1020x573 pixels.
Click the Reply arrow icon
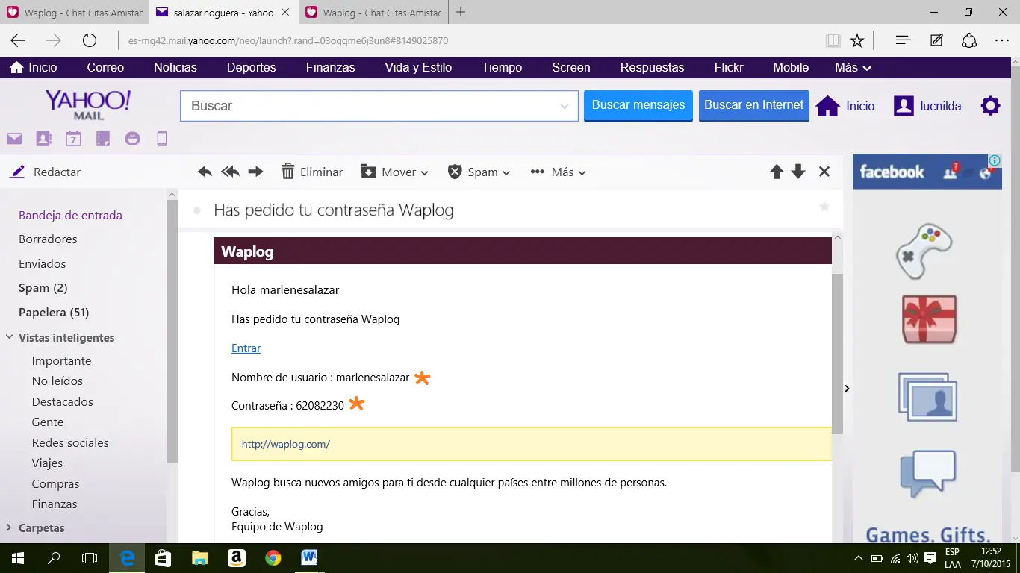[205, 172]
